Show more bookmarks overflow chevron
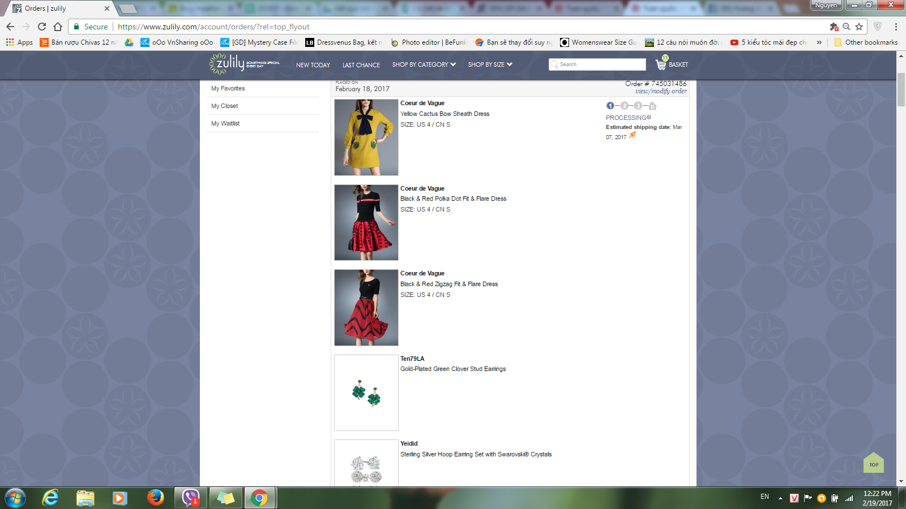Viewport: 906px width, 509px height. [819, 42]
